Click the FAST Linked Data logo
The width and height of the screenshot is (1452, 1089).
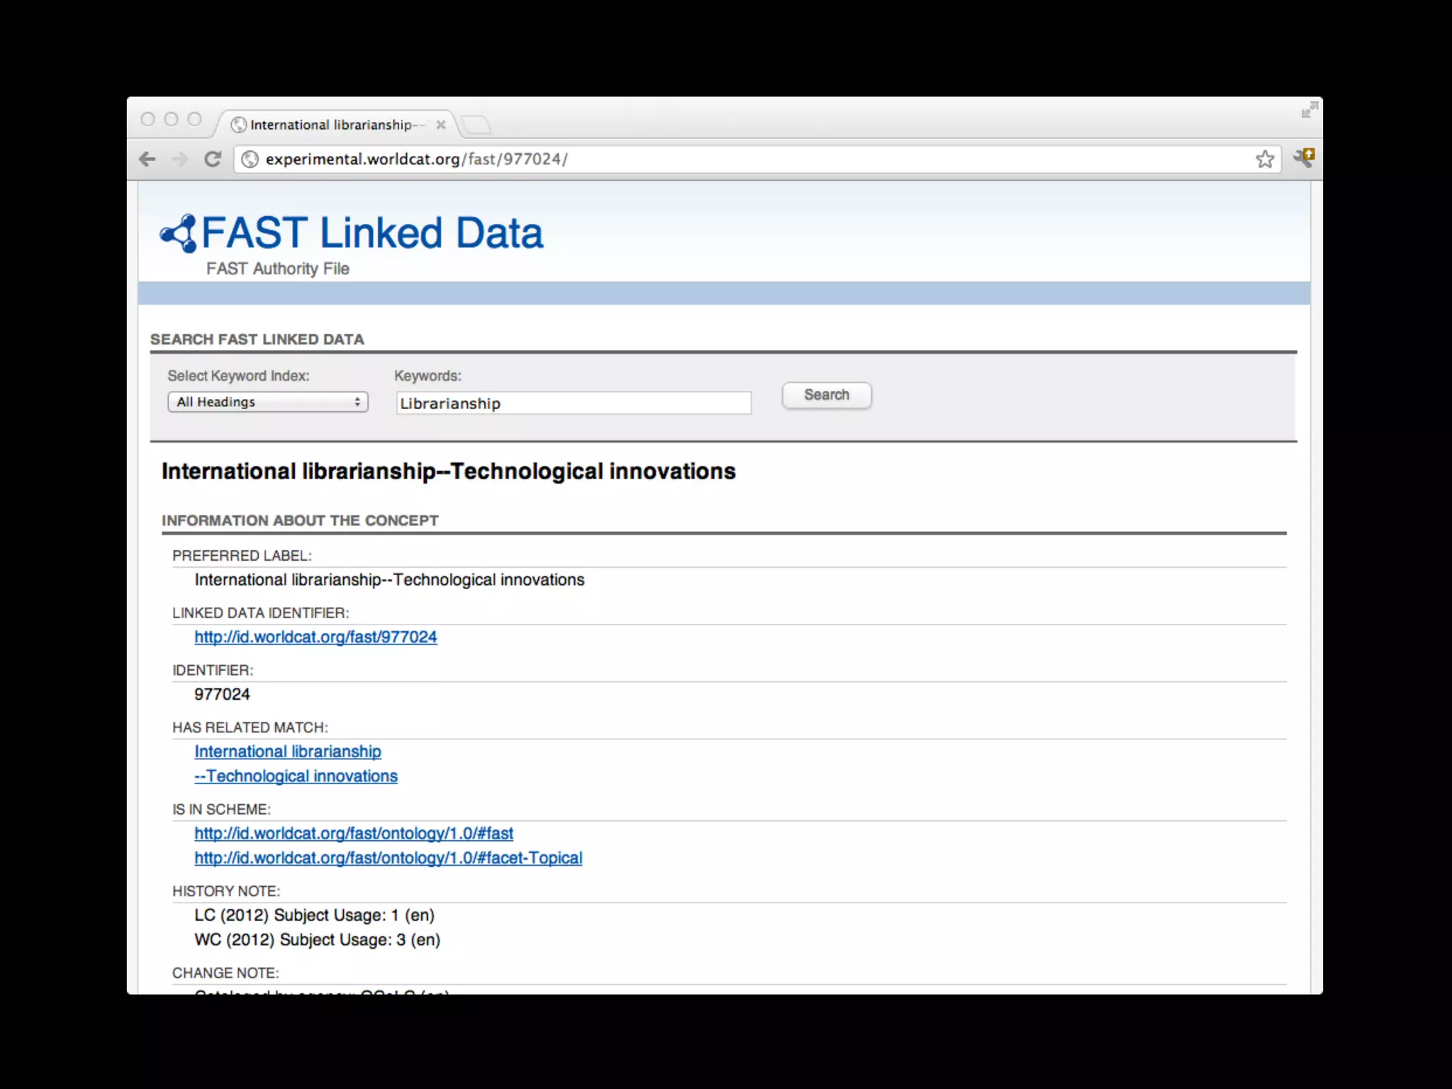tap(352, 233)
